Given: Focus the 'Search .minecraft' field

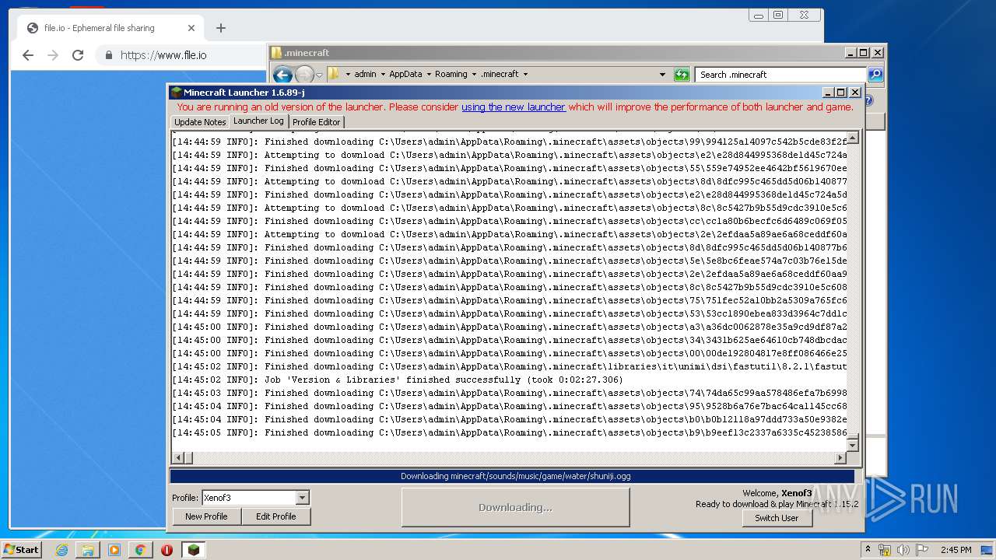Looking at the screenshot, I should click(780, 75).
